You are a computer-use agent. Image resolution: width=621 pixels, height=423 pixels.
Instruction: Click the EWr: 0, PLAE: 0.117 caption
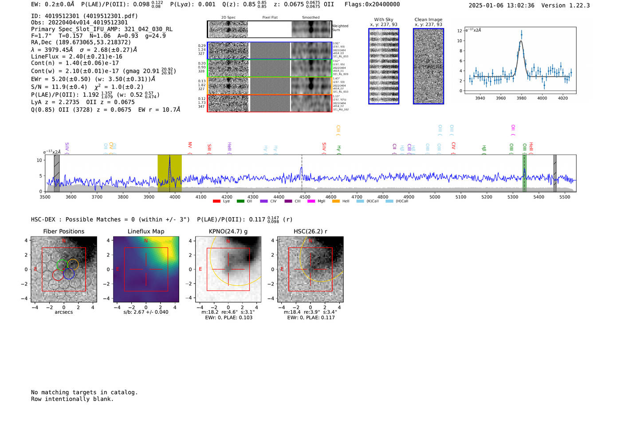pyautogui.click(x=311, y=318)
